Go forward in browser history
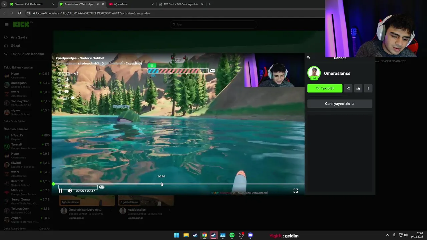The image size is (427, 240). click(12, 13)
